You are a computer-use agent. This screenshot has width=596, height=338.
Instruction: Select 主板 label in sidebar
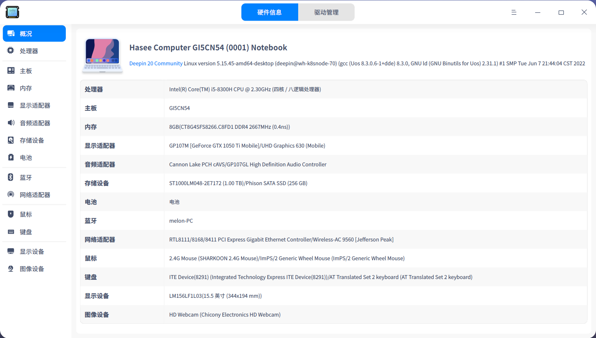(x=26, y=71)
